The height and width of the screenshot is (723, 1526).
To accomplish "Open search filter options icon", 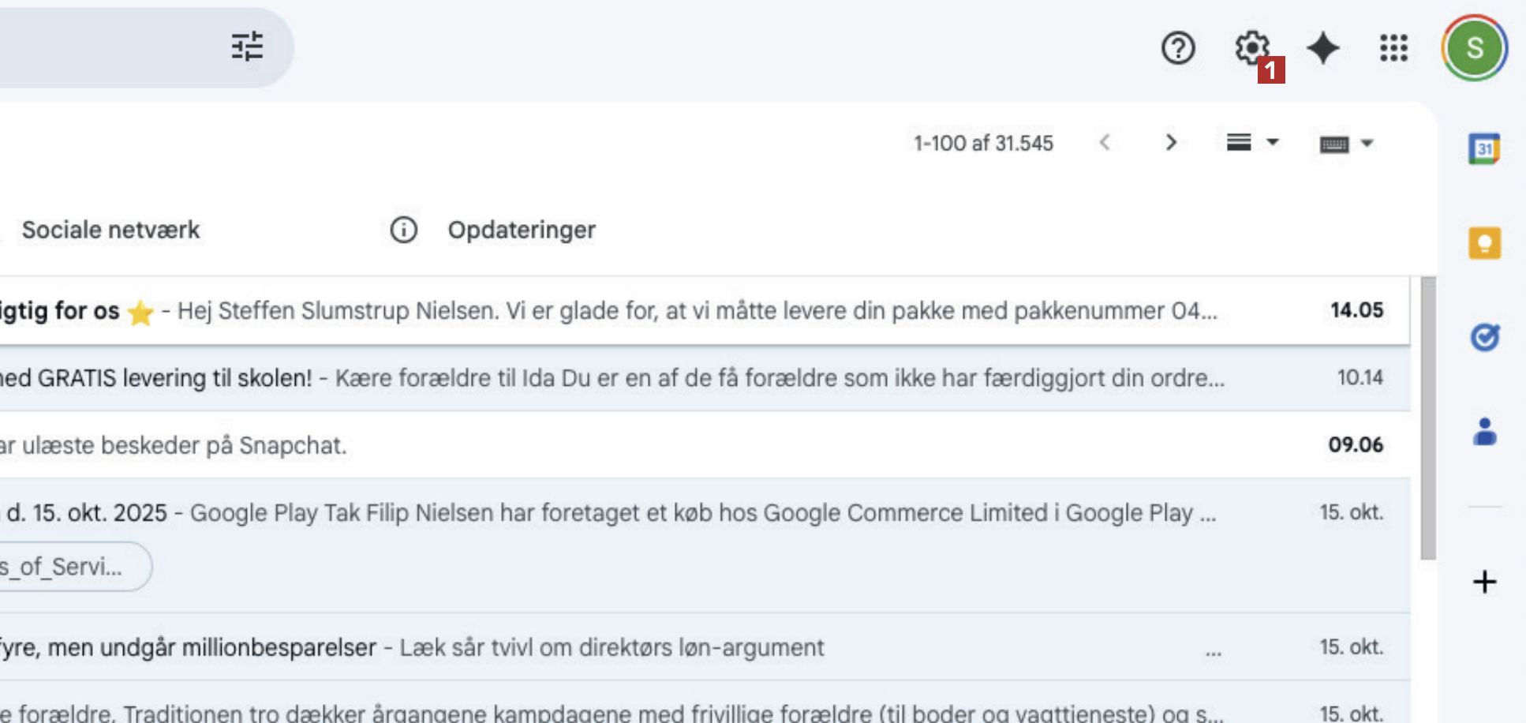I will pyautogui.click(x=247, y=47).
